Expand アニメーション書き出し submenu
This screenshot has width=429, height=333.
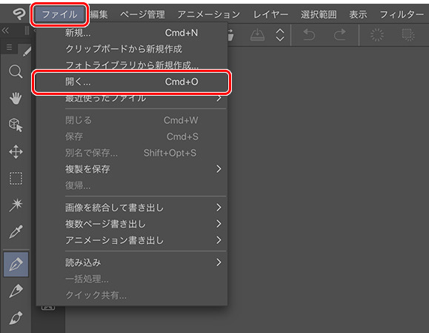(132, 240)
